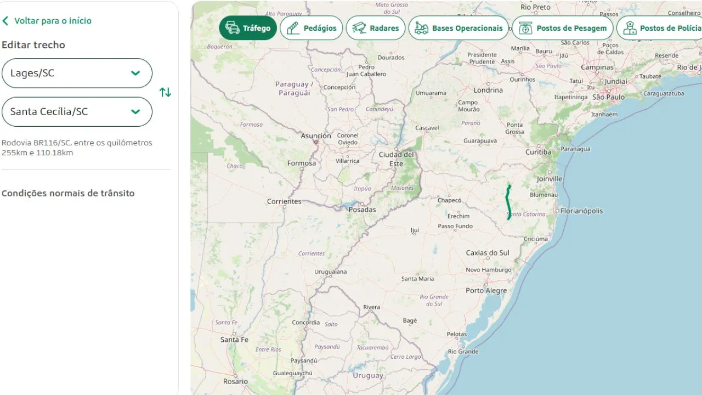Viewport: 702px width, 395px height.
Task: Switch to the Pedágios tab
Action: [x=311, y=27]
